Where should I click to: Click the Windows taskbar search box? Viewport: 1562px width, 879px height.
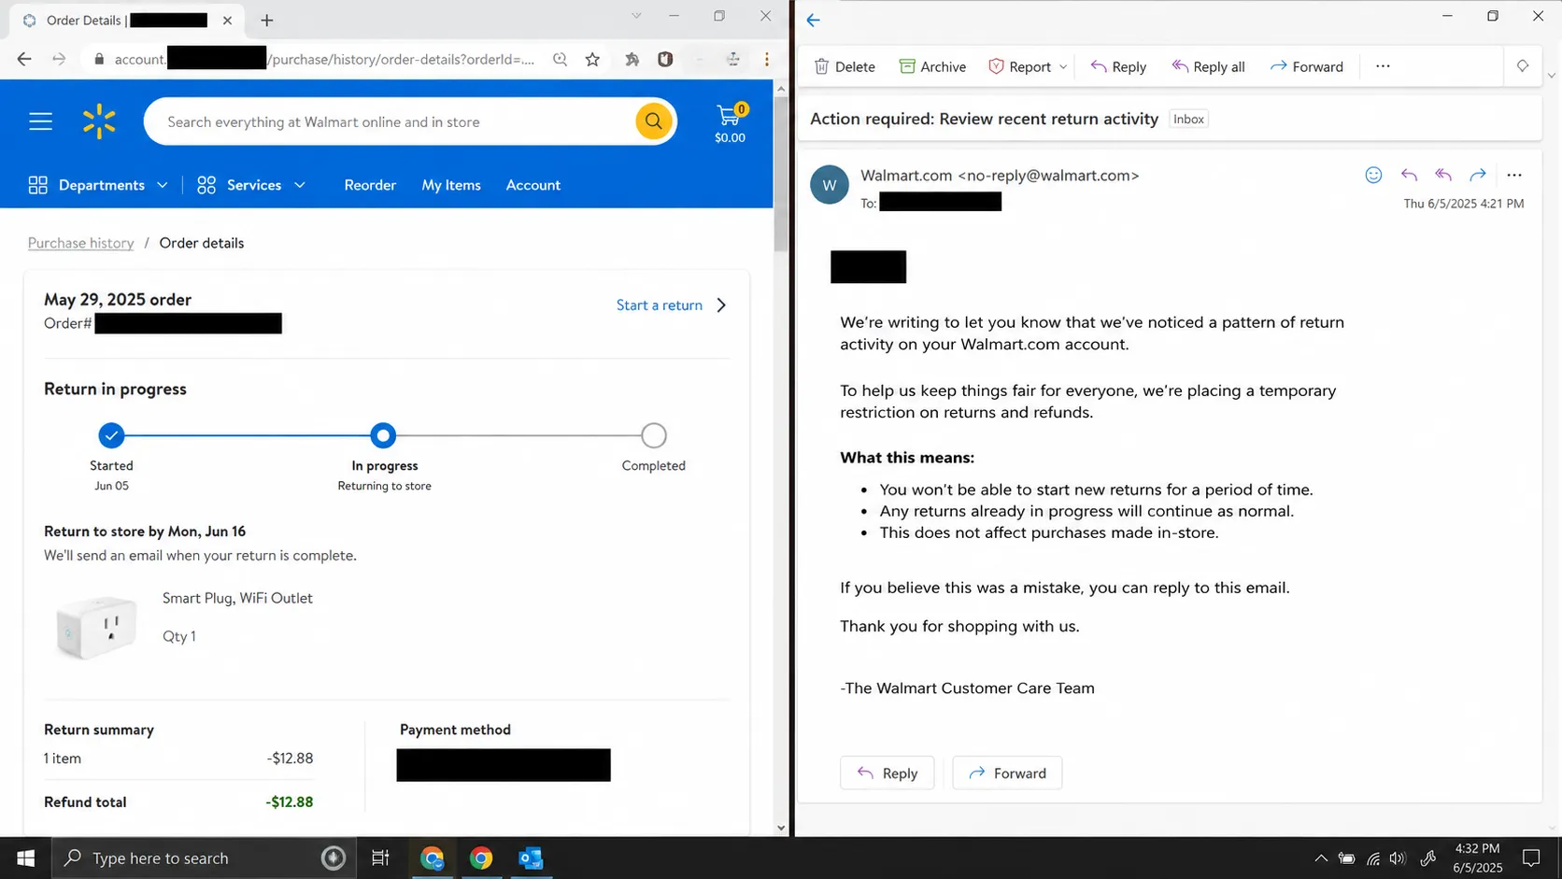(204, 858)
